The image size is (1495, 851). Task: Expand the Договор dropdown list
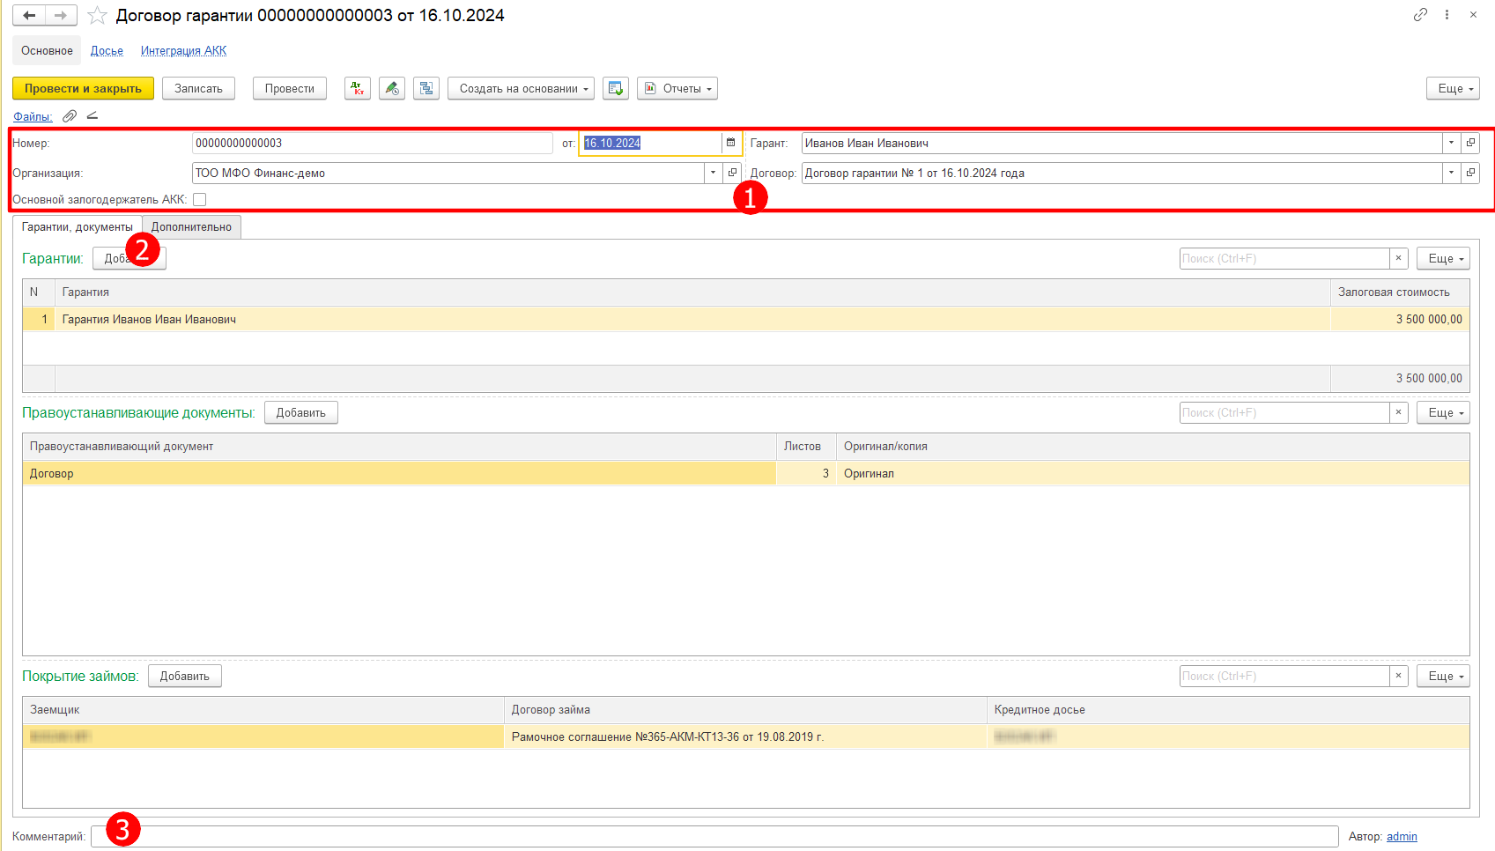point(1451,173)
